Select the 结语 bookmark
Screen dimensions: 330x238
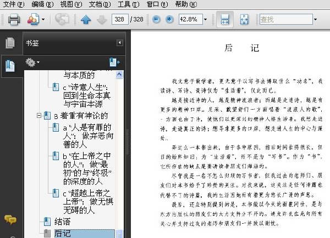click(63, 222)
